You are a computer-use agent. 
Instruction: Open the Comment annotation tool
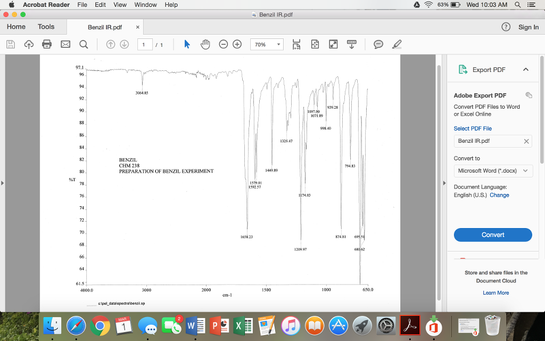click(378, 44)
